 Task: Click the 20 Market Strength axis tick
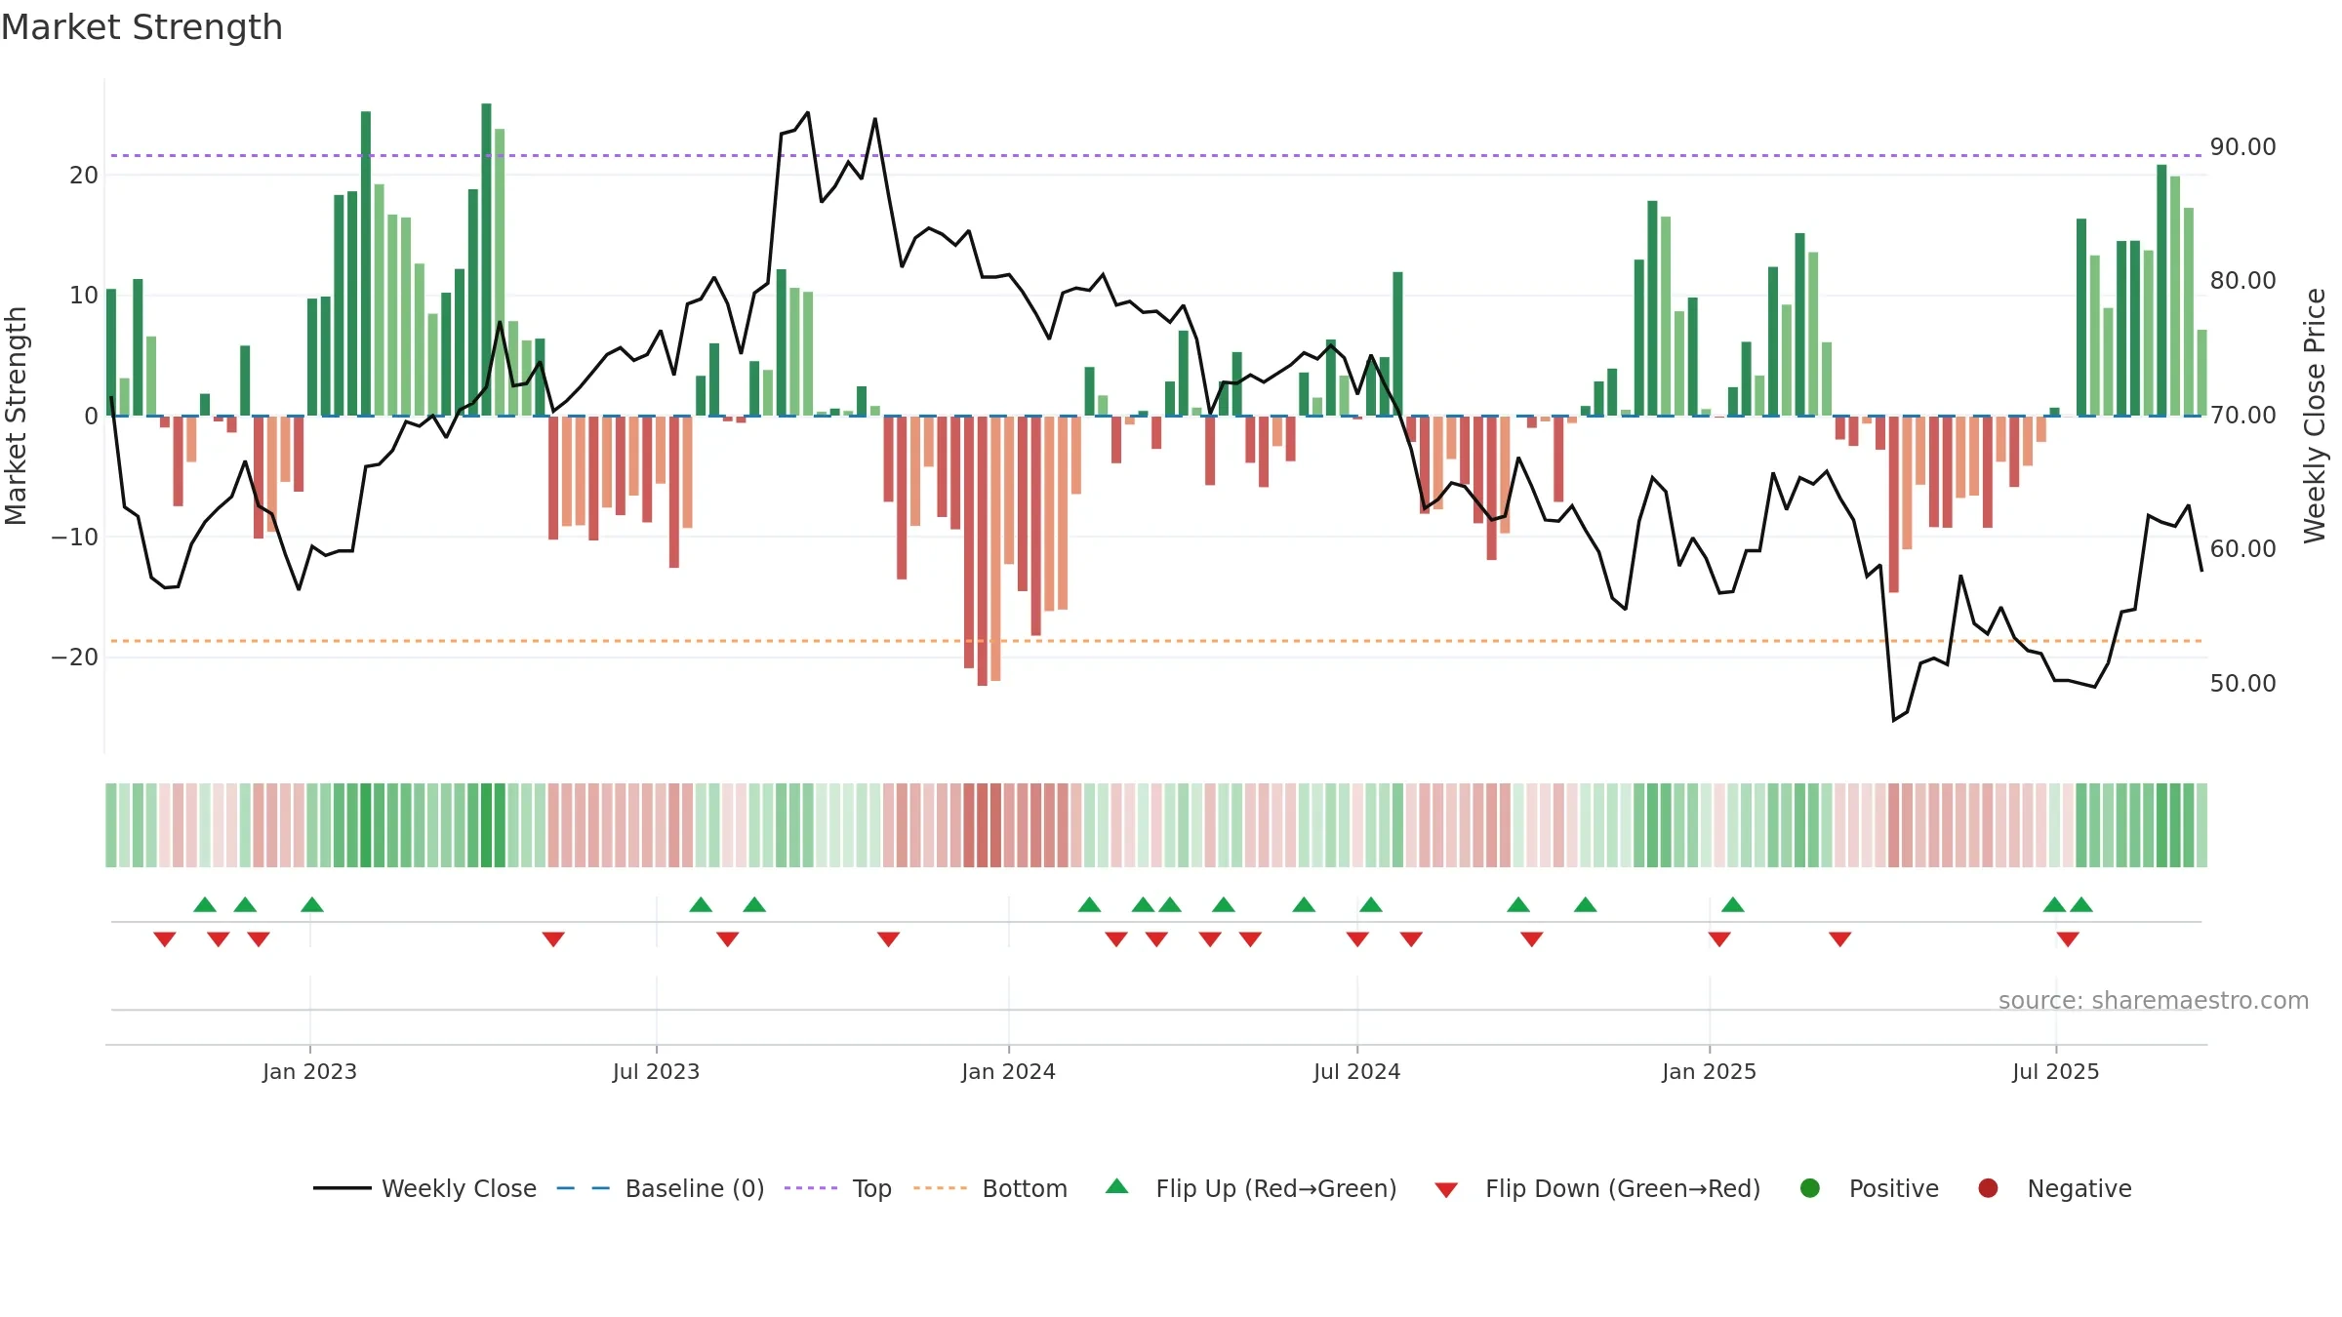(x=84, y=176)
